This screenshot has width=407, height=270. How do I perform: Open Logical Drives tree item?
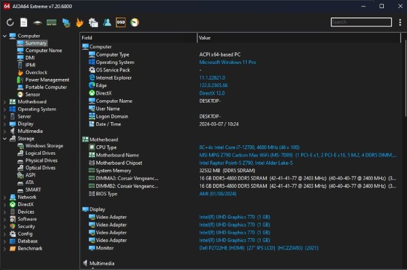click(x=41, y=153)
